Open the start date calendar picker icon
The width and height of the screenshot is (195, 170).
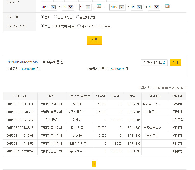[99, 6]
